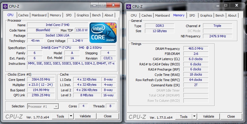Click the Max TDP value '130.0 W'
247x124 pixels.
(82, 30)
